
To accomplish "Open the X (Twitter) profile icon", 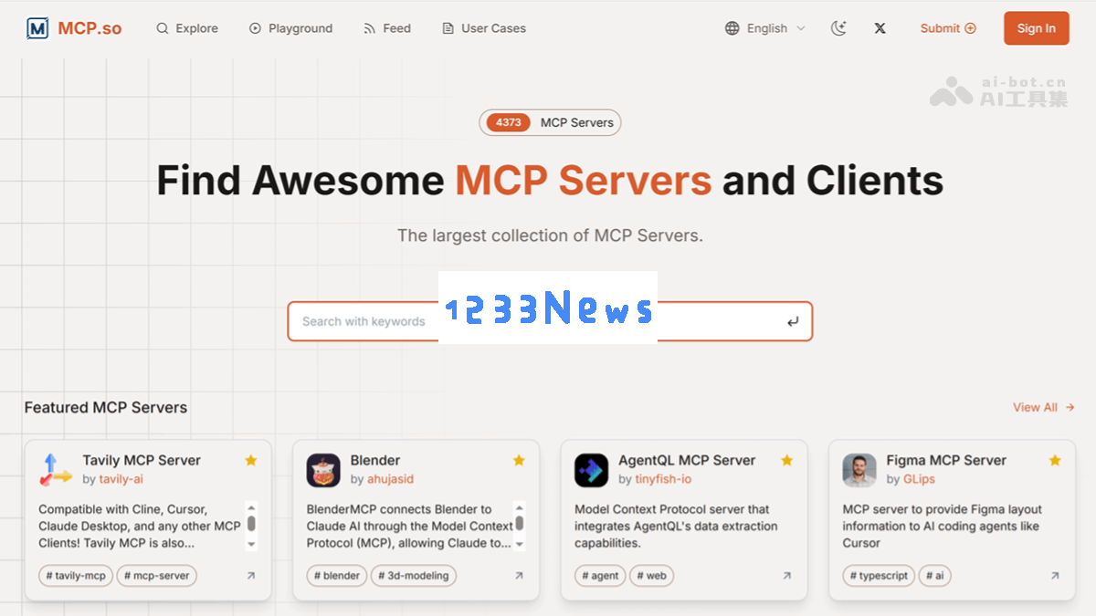I will coord(880,28).
